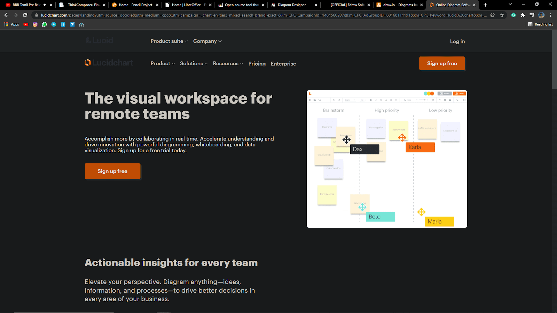The image size is (557, 313).
Task: Open the Reading list
Action: click(540, 24)
